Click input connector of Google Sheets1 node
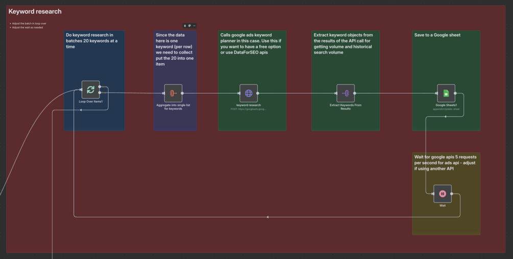This screenshot has height=259, width=513. (437, 93)
